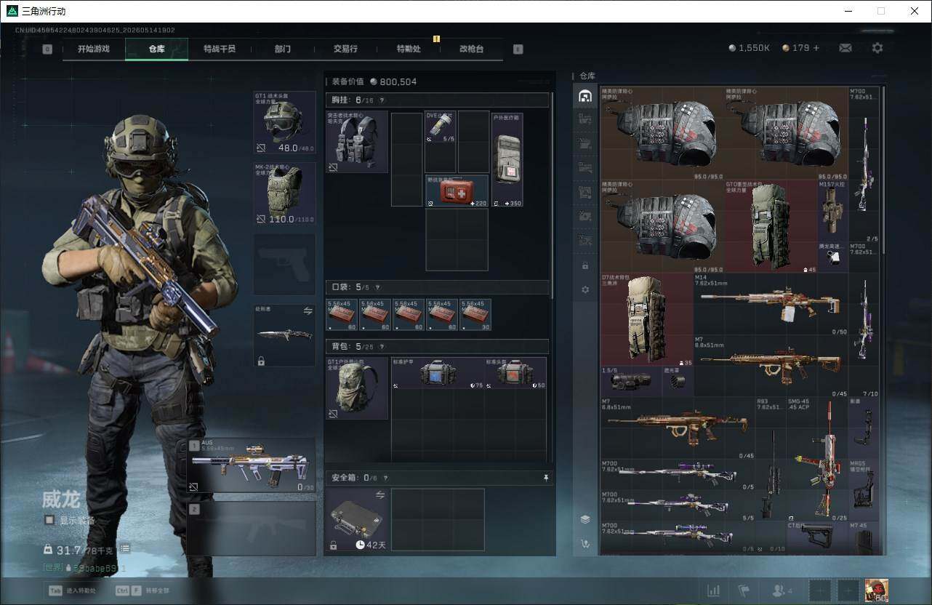Click the 装备价值 800,504 value text
The image size is (932, 605).
(x=375, y=81)
